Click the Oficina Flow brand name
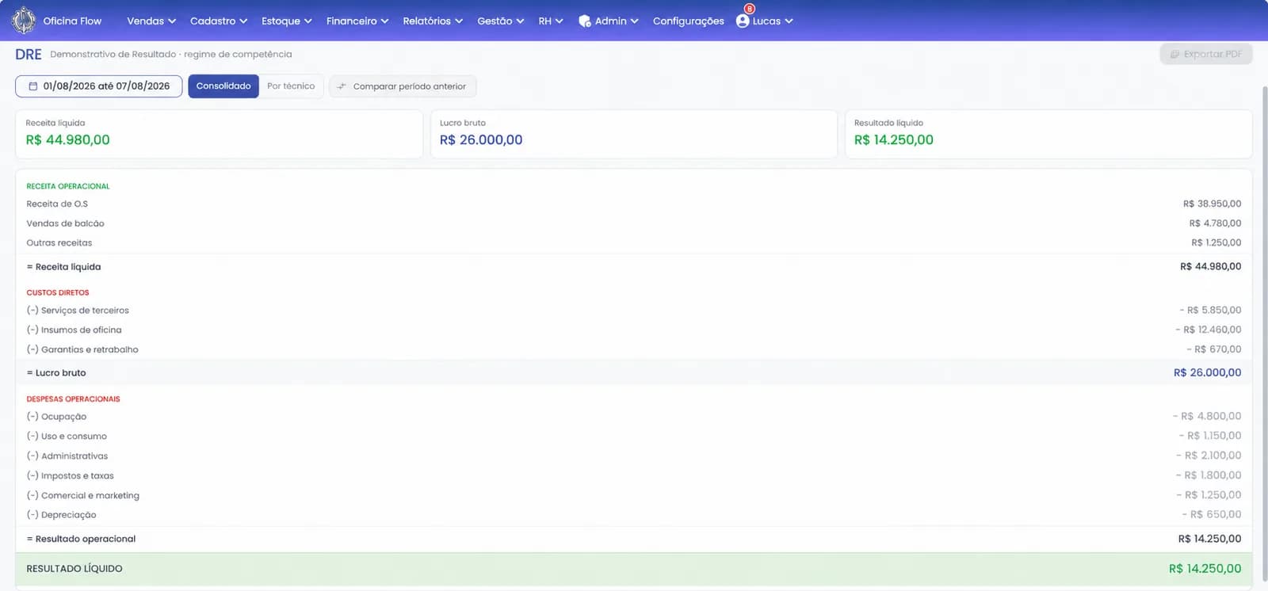Screen dimensions: 1268x591 [72, 21]
